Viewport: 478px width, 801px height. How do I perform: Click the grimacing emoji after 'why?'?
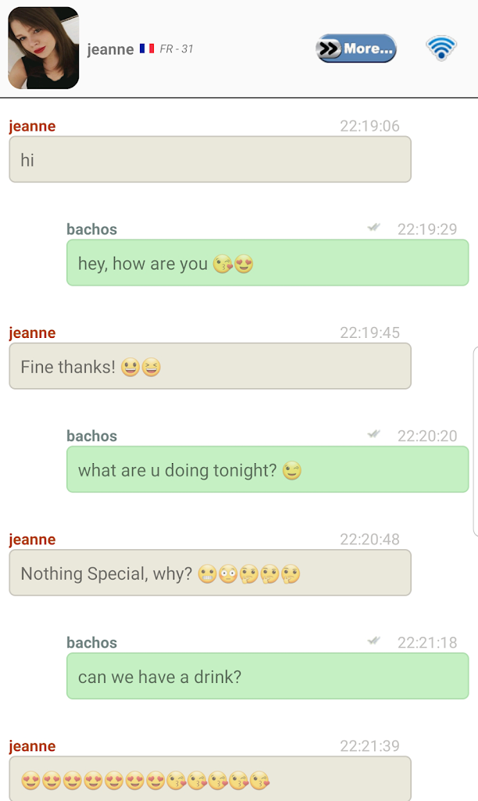[207, 574]
